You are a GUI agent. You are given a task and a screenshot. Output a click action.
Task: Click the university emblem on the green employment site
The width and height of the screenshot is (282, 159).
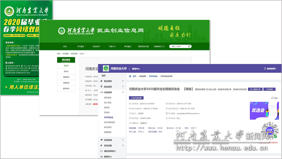62,31
